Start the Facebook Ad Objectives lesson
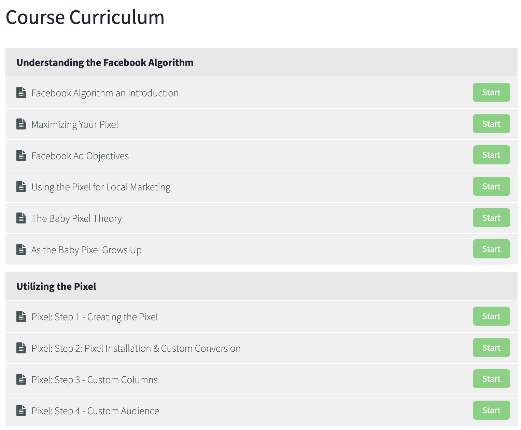 [x=491, y=155]
